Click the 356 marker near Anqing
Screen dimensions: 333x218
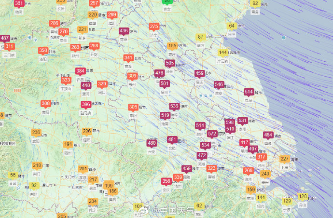click(x=166, y=181)
